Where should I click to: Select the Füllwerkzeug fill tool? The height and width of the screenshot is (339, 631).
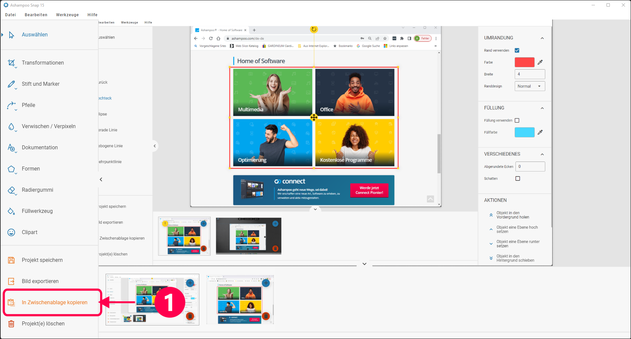pos(12,211)
